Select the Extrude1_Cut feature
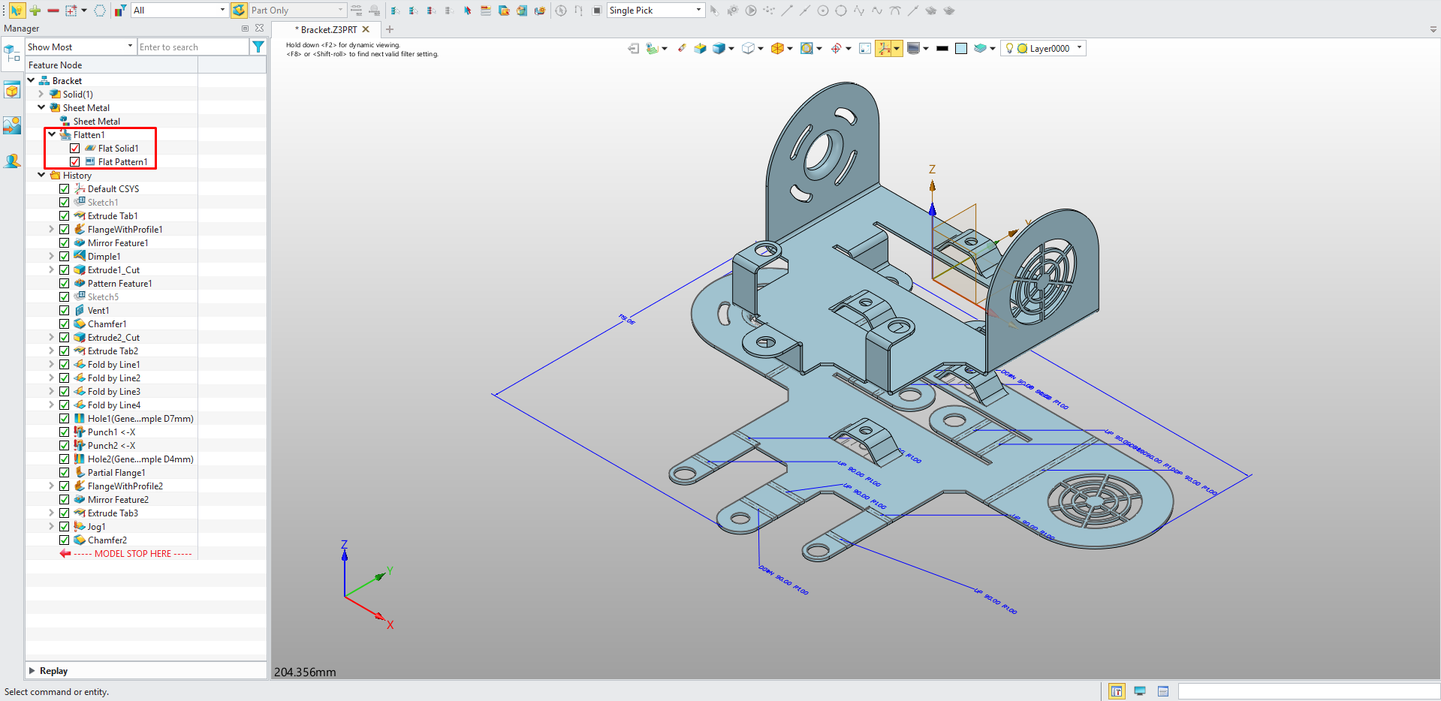Screen dimensions: 1441x701 point(113,270)
